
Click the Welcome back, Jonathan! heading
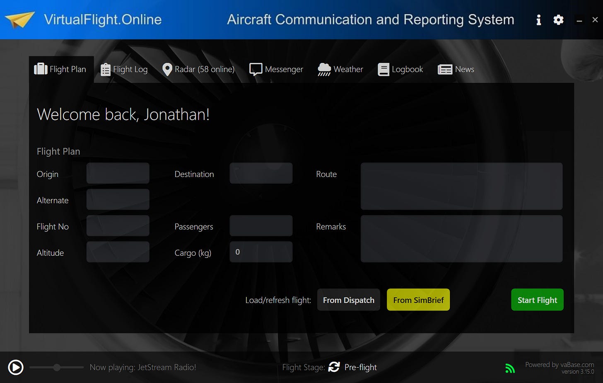pyautogui.click(x=123, y=114)
